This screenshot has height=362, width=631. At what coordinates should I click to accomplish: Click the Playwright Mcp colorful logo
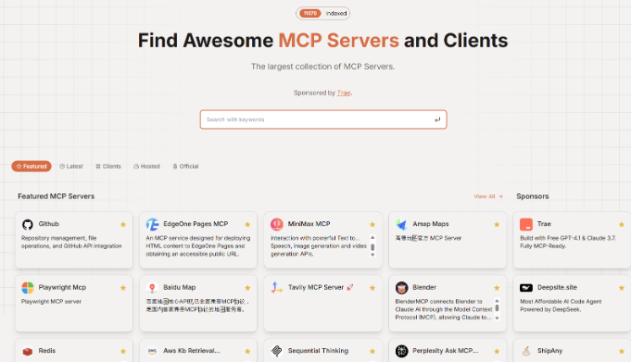click(x=28, y=288)
